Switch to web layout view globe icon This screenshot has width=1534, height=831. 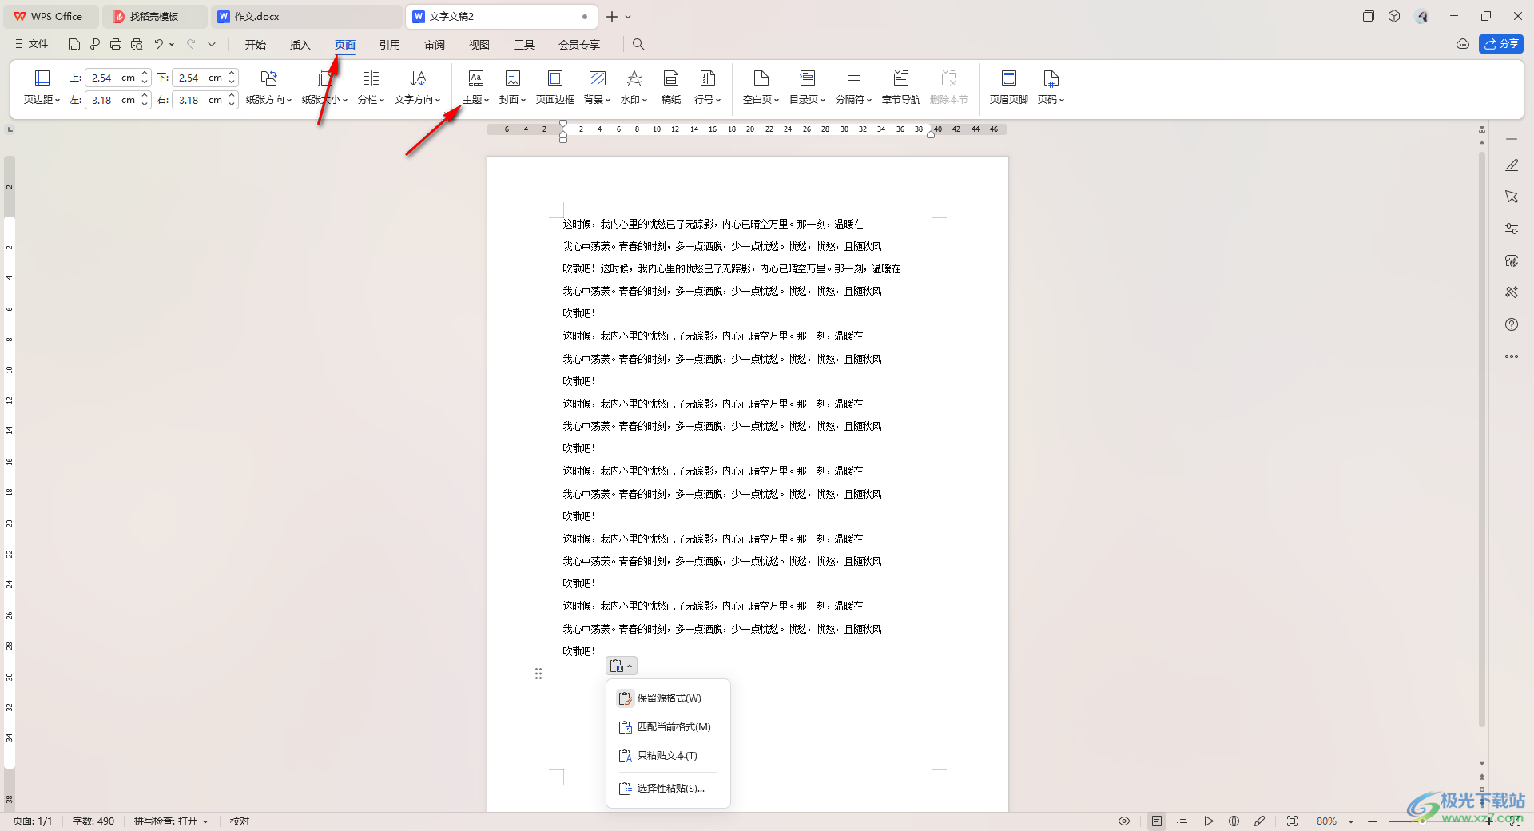tap(1234, 821)
